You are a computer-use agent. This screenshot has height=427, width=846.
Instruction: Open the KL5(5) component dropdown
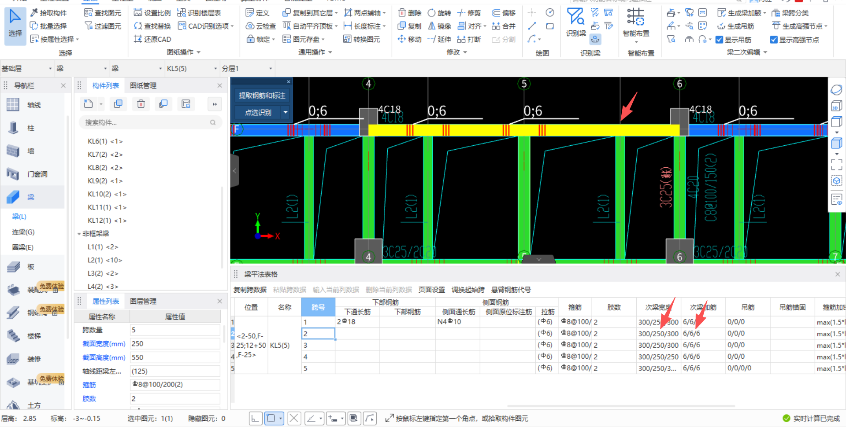192,68
